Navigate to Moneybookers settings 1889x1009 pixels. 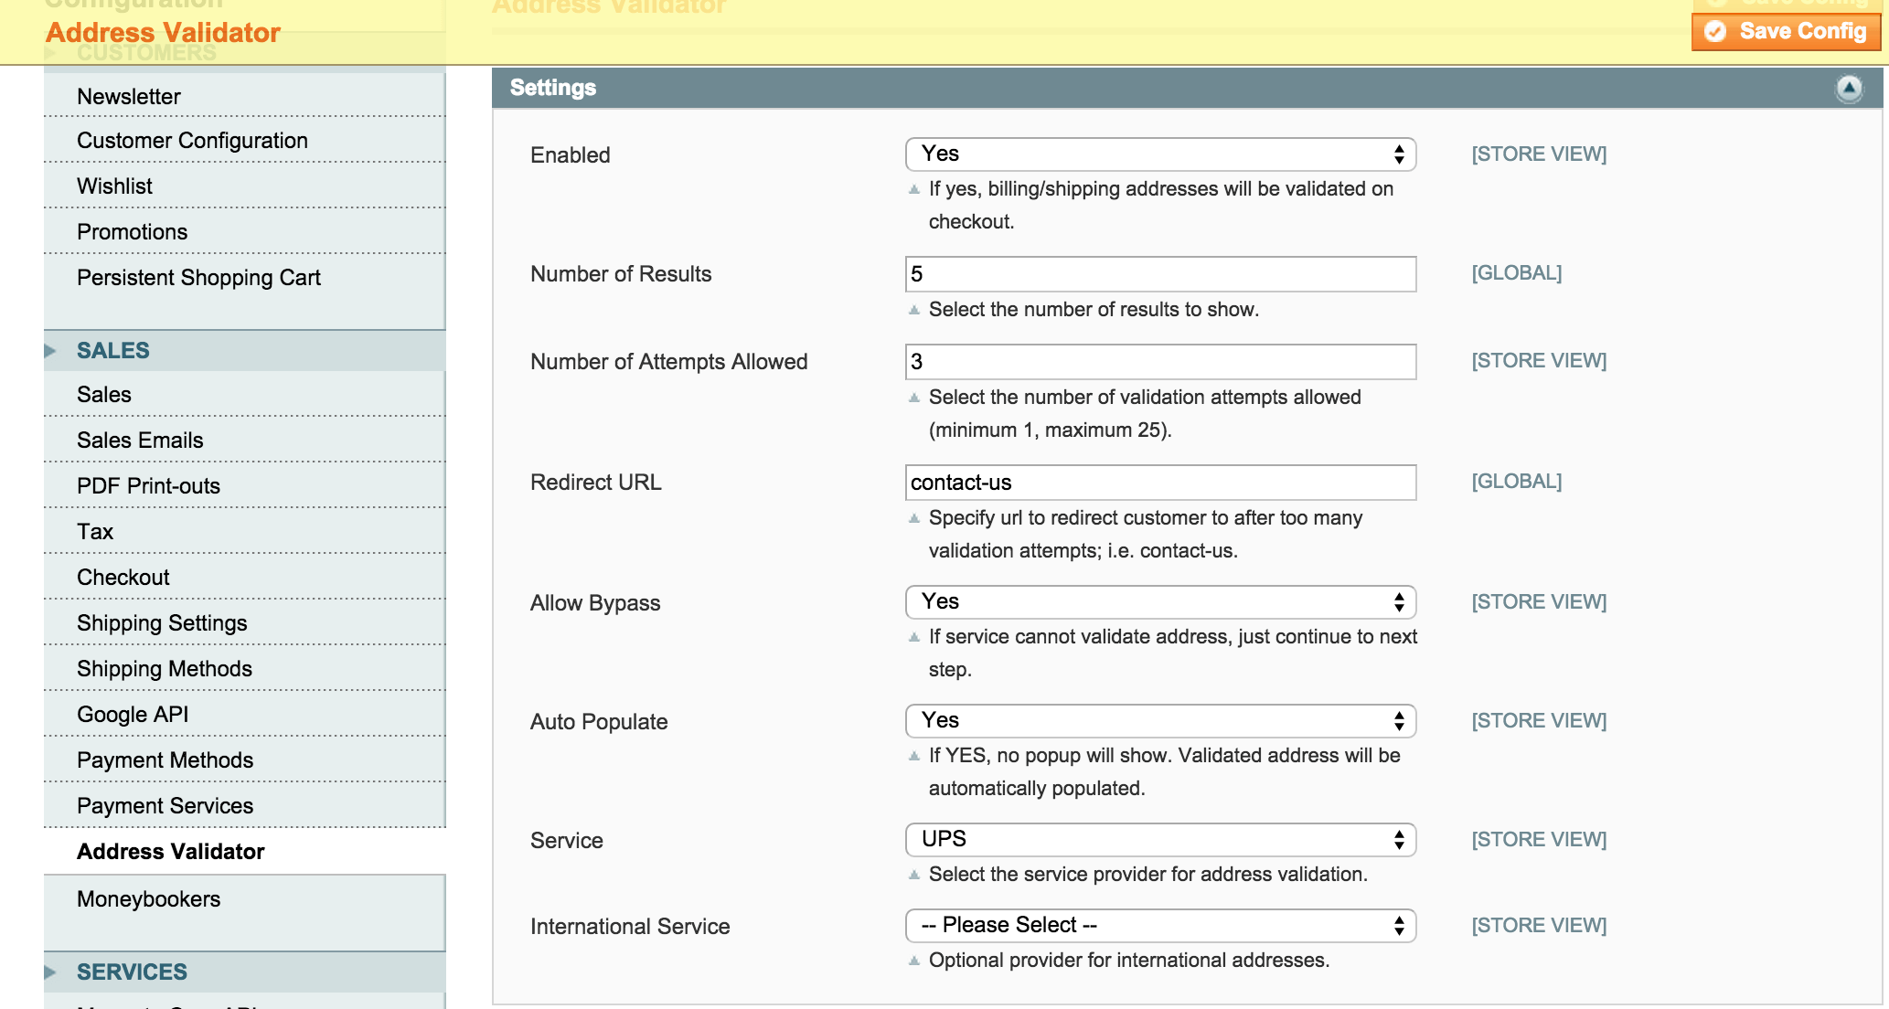[x=148, y=899]
